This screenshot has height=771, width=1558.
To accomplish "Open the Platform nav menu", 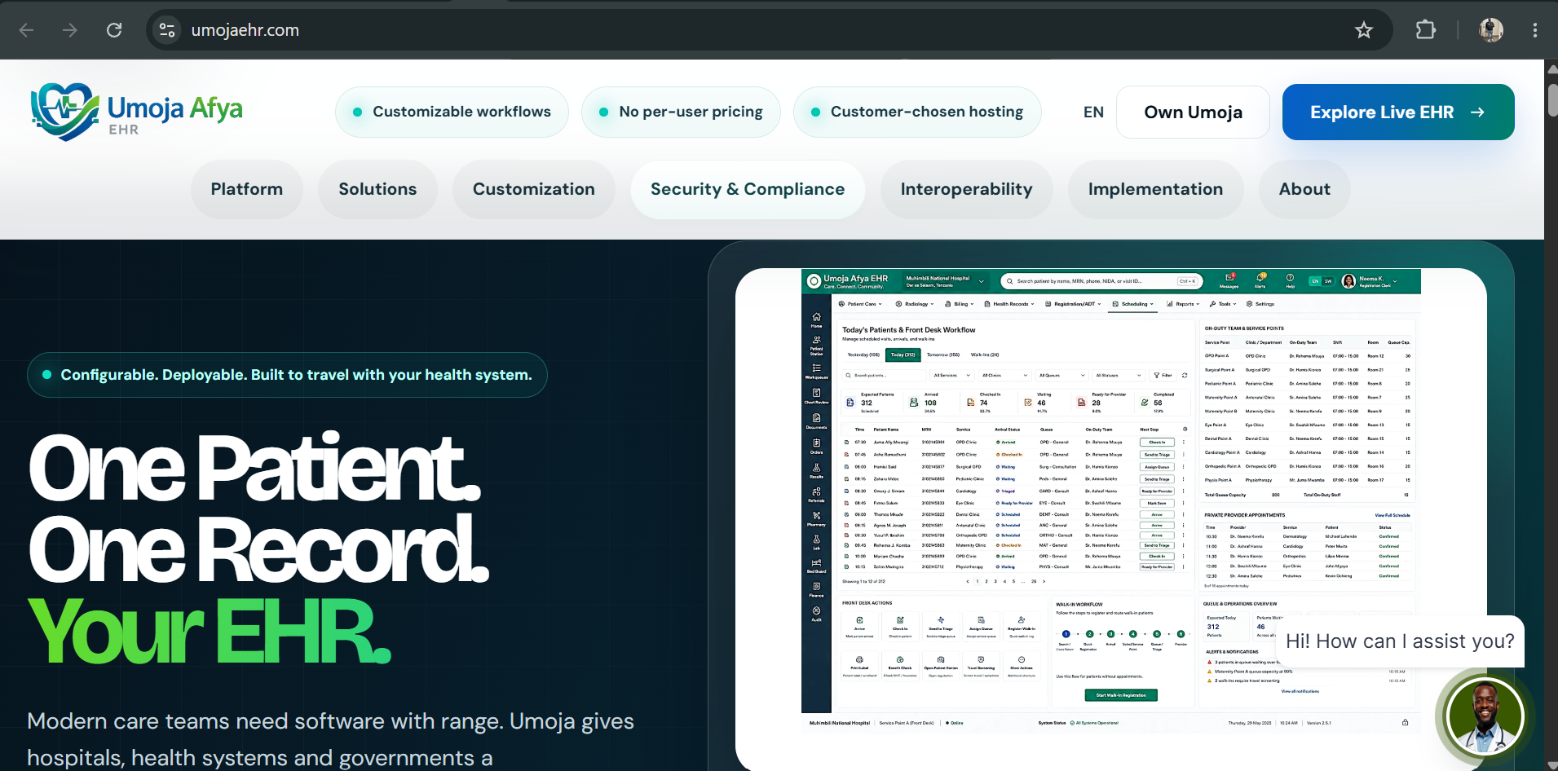I will (x=247, y=189).
